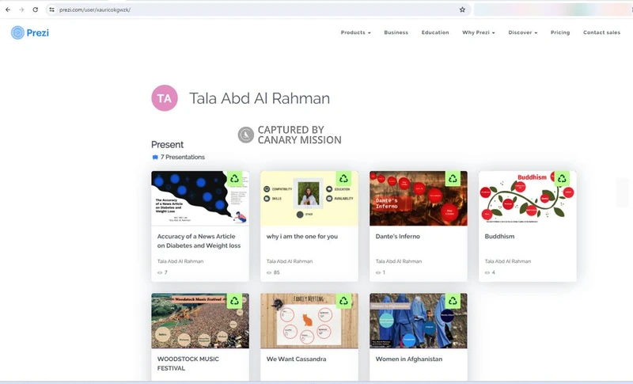Open the Buddhism title link
Viewport: 633px width, 384px height.
(x=499, y=236)
